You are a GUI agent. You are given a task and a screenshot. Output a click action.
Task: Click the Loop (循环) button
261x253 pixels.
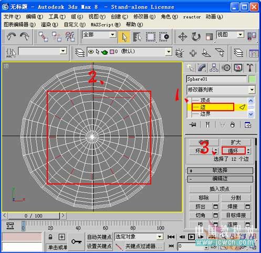[x=234, y=151]
